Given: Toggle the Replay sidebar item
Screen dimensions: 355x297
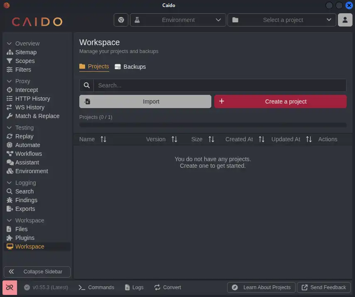Looking at the screenshot, I should coord(25,136).
